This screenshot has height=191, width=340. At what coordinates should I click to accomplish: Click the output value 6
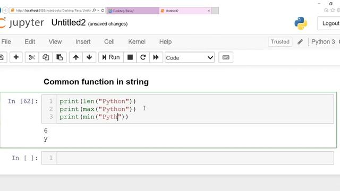46,131
